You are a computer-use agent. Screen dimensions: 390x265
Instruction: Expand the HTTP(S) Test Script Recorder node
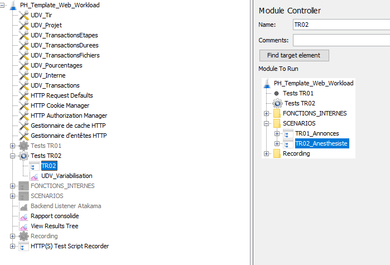[x=12, y=247]
